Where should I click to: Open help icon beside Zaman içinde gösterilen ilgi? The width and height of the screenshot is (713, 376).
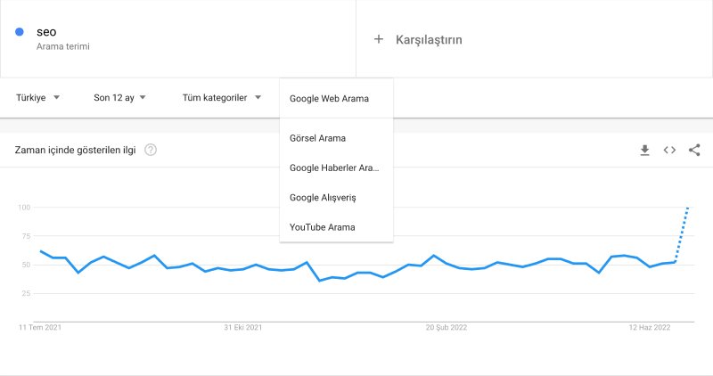(151, 150)
